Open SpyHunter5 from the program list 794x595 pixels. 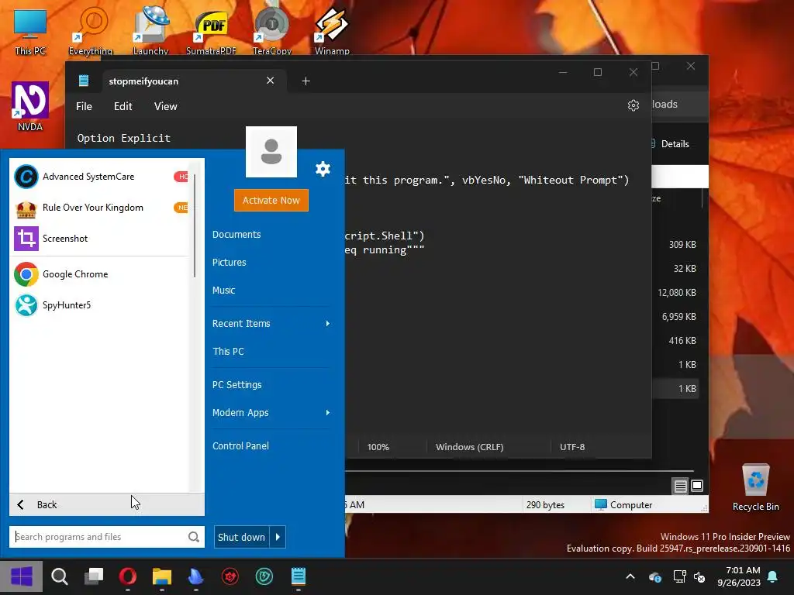click(x=100, y=305)
